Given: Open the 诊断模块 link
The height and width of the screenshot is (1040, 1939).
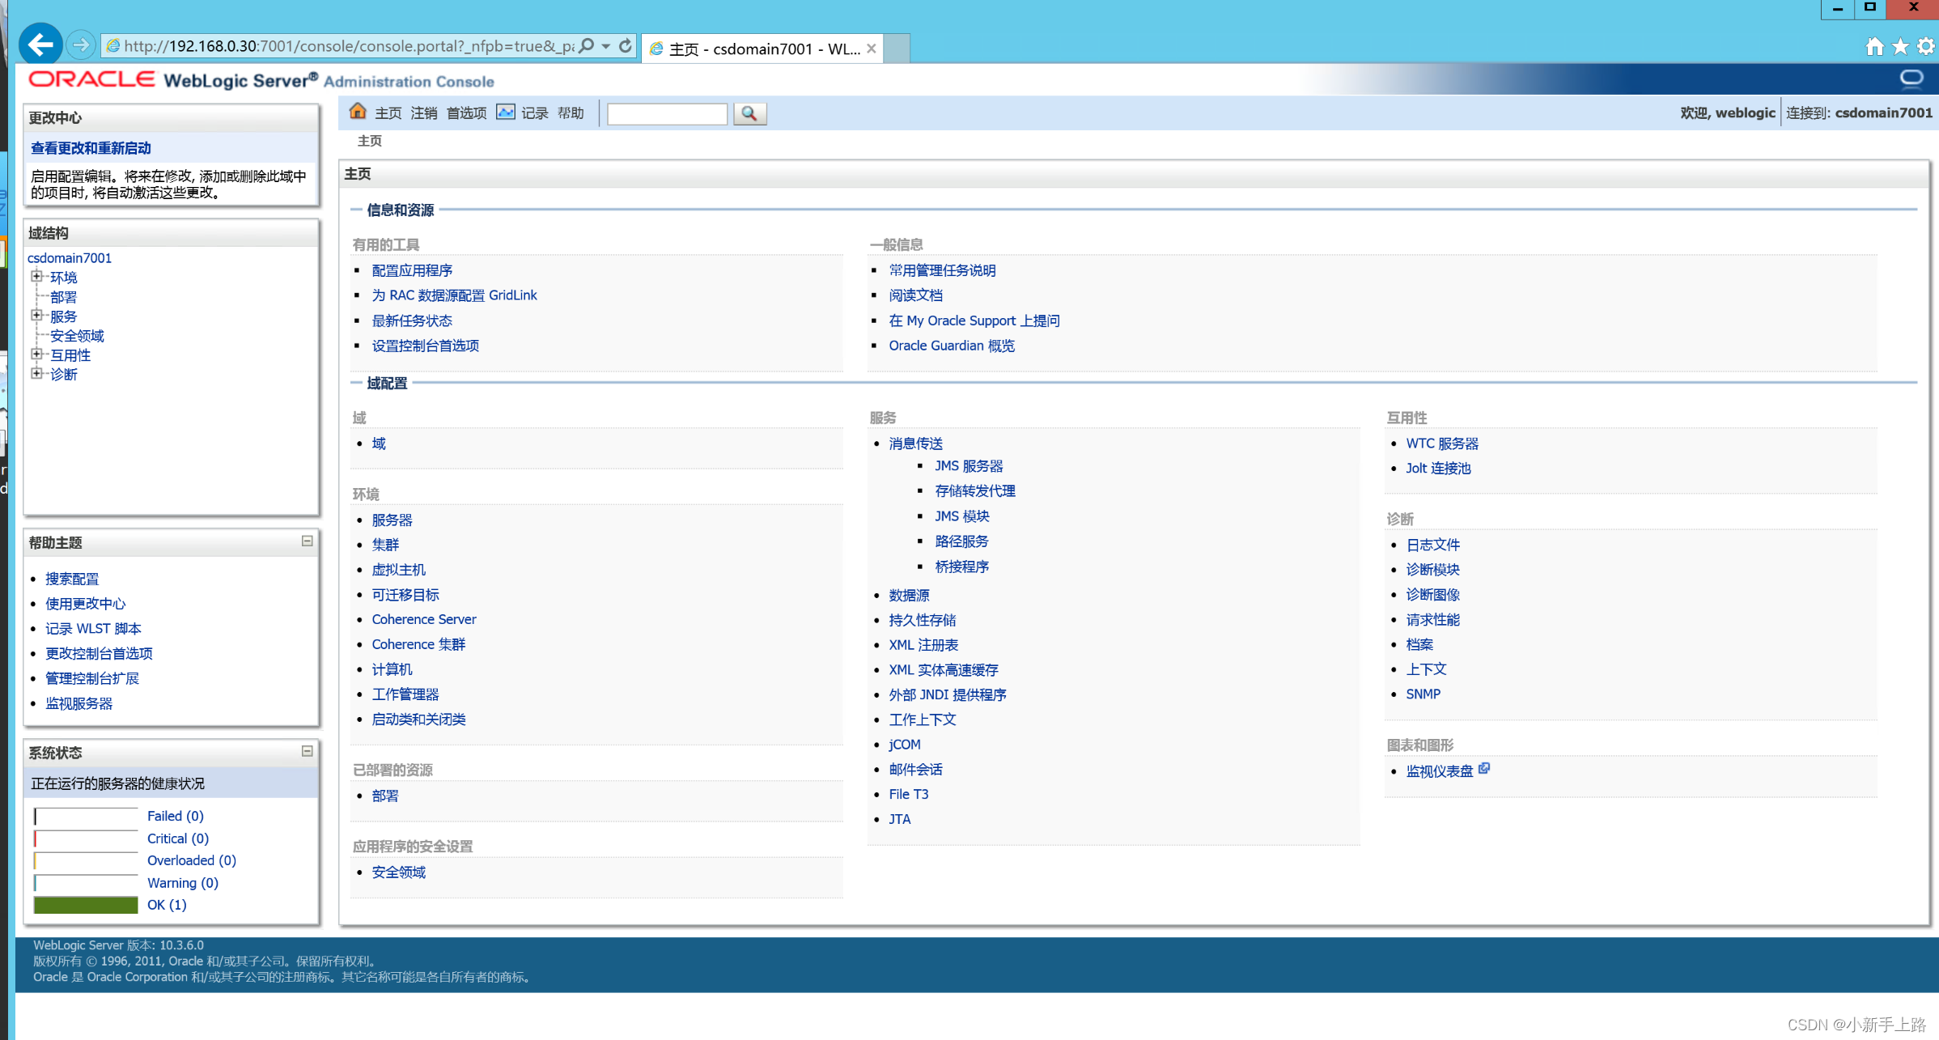Looking at the screenshot, I should (x=1433, y=570).
